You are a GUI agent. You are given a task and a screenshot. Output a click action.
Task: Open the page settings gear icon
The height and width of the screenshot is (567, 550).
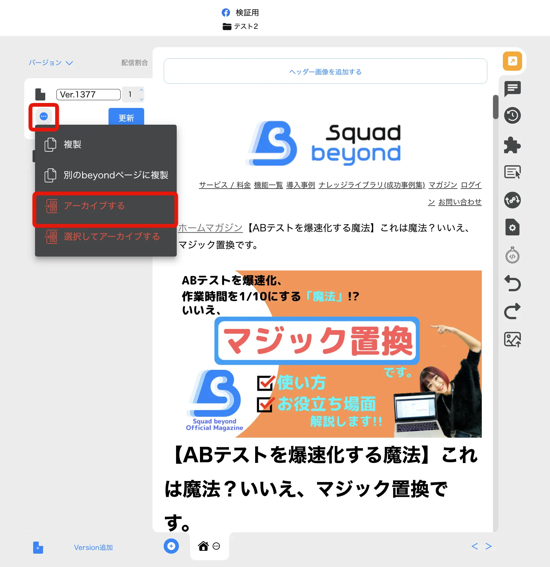click(512, 227)
